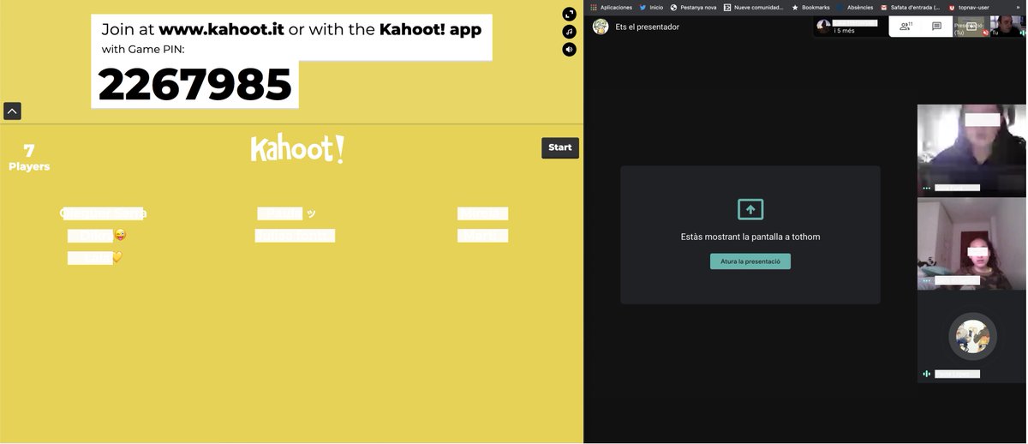
Task: Open the Inicio Twitter bookmark
Action: (651, 7)
